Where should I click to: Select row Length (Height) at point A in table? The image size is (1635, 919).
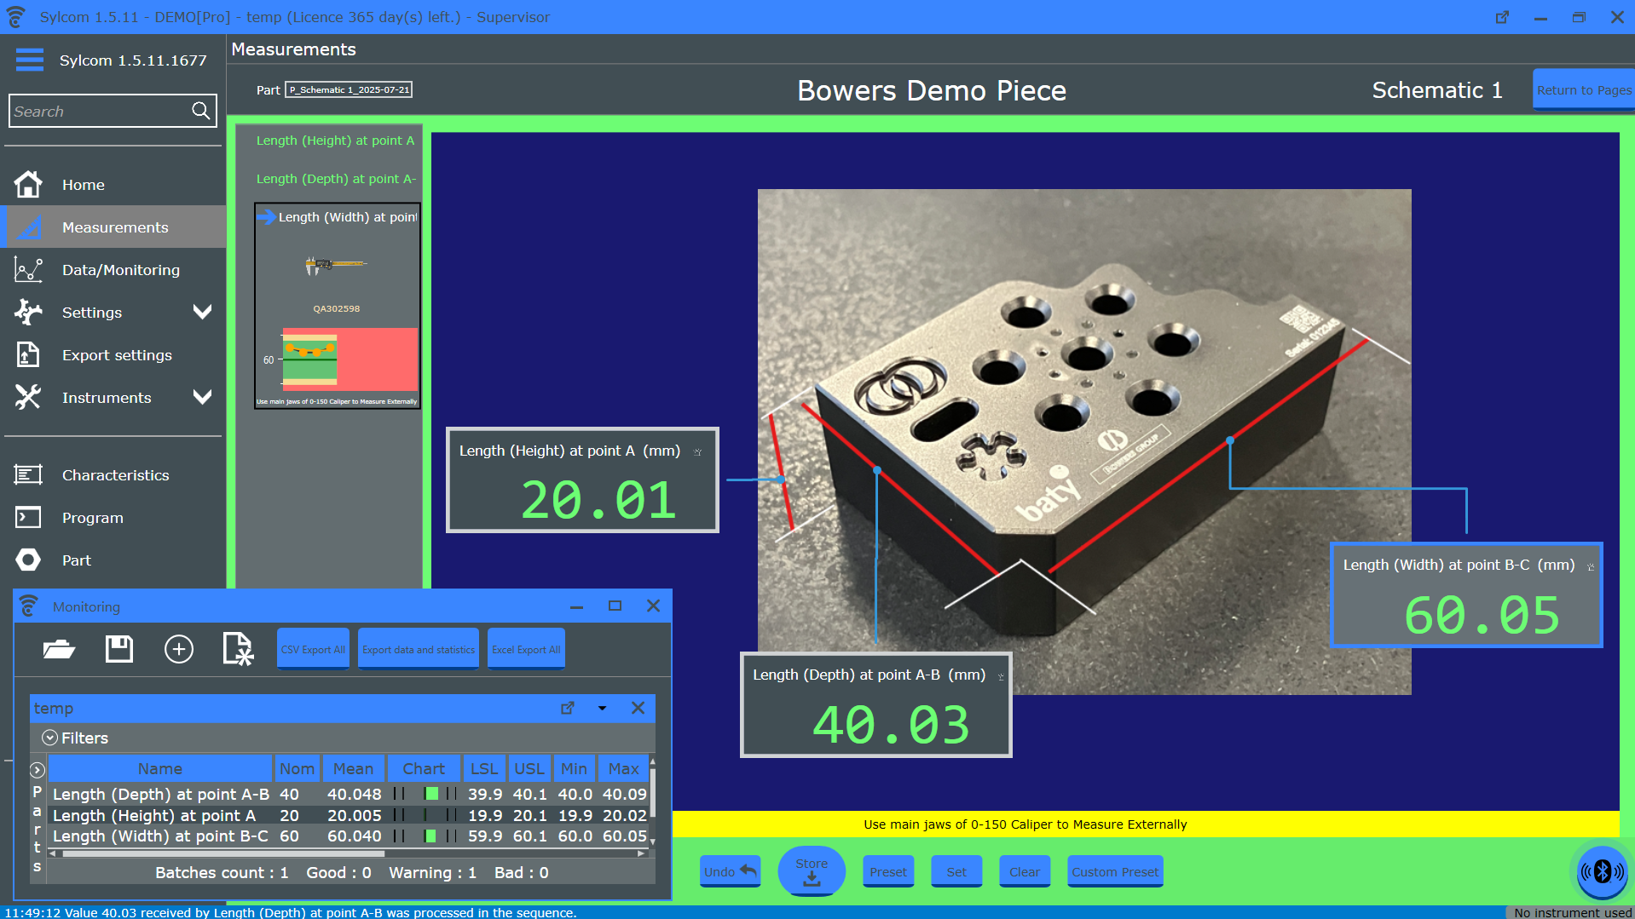pyautogui.click(x=350, y=815)
